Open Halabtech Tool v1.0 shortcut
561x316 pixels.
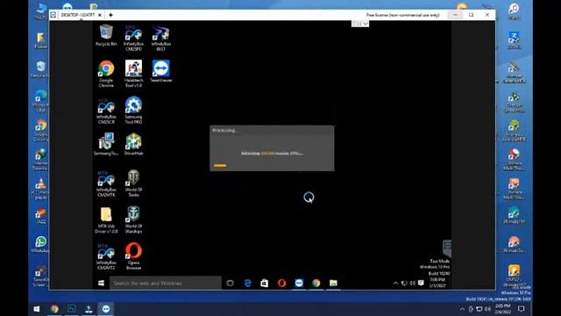[x=133, y=74]
